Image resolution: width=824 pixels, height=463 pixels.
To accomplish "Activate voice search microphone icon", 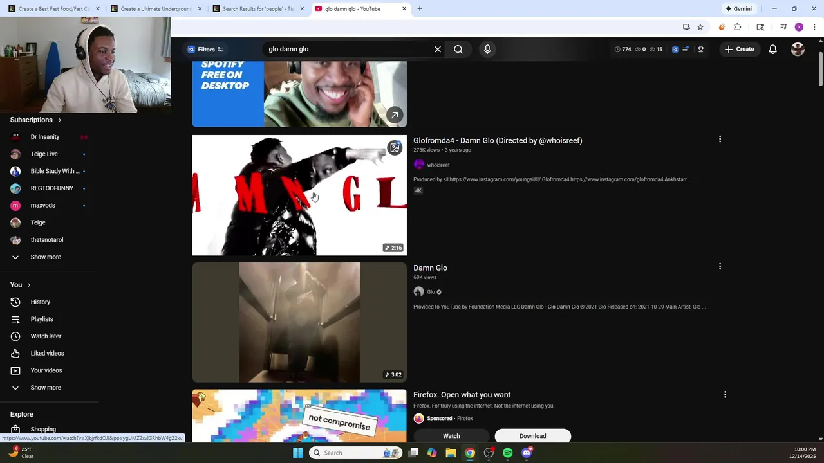I will tap(487, 50).
